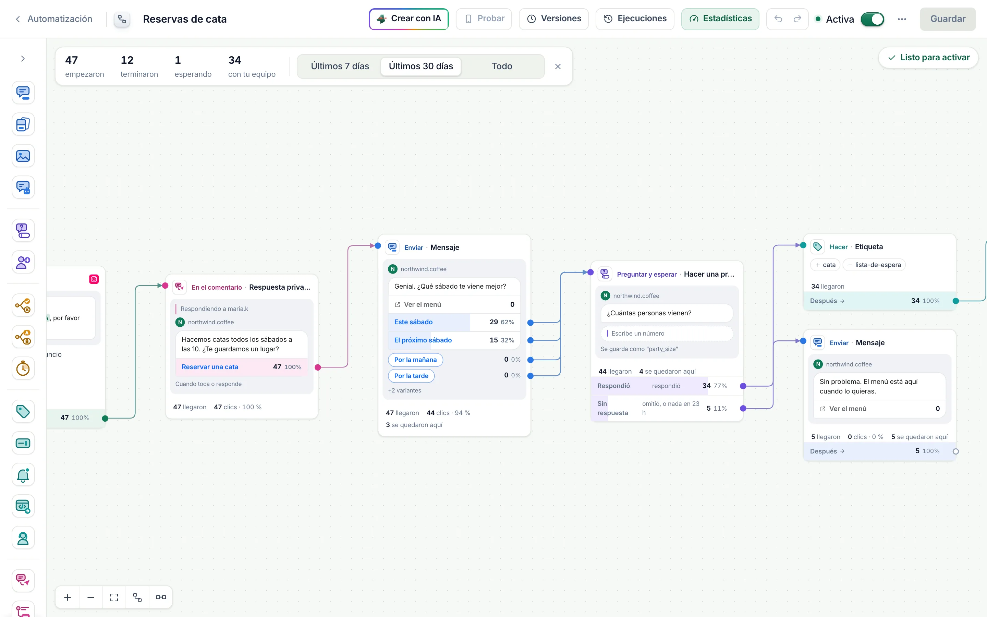The image size is (987, 617).
Task: Add a message block from sidebar
Action: point(23,93)
